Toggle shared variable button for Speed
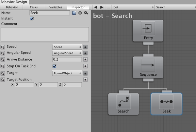The image size is (196, 132). click(x=85, y=47)
